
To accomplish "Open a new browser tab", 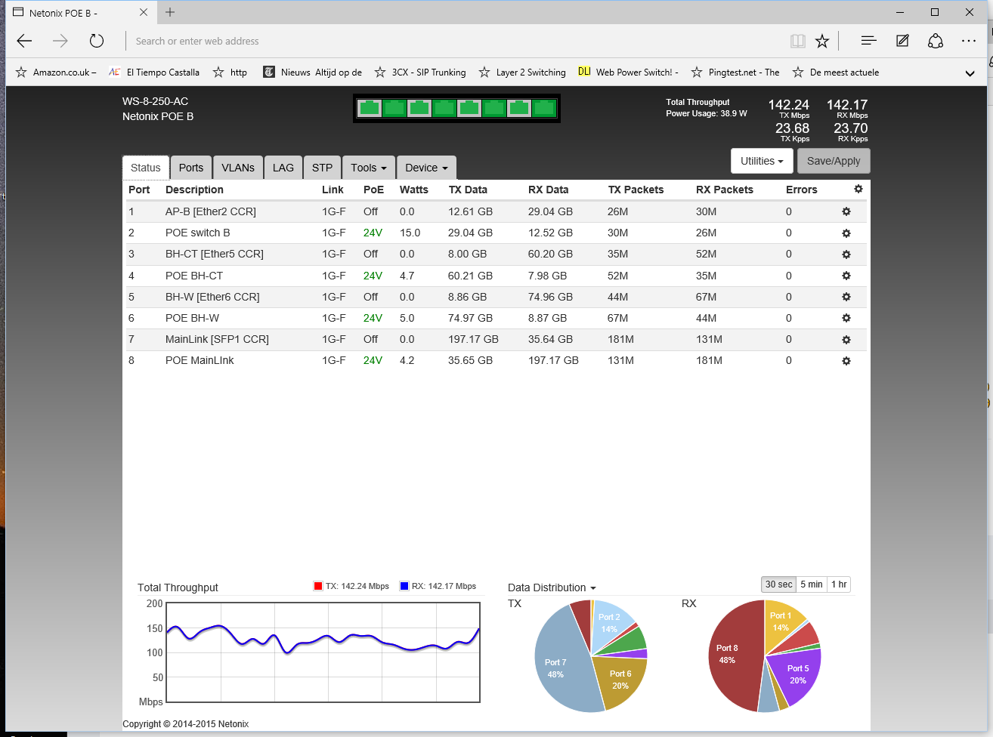I will click(x=170, y=12).
